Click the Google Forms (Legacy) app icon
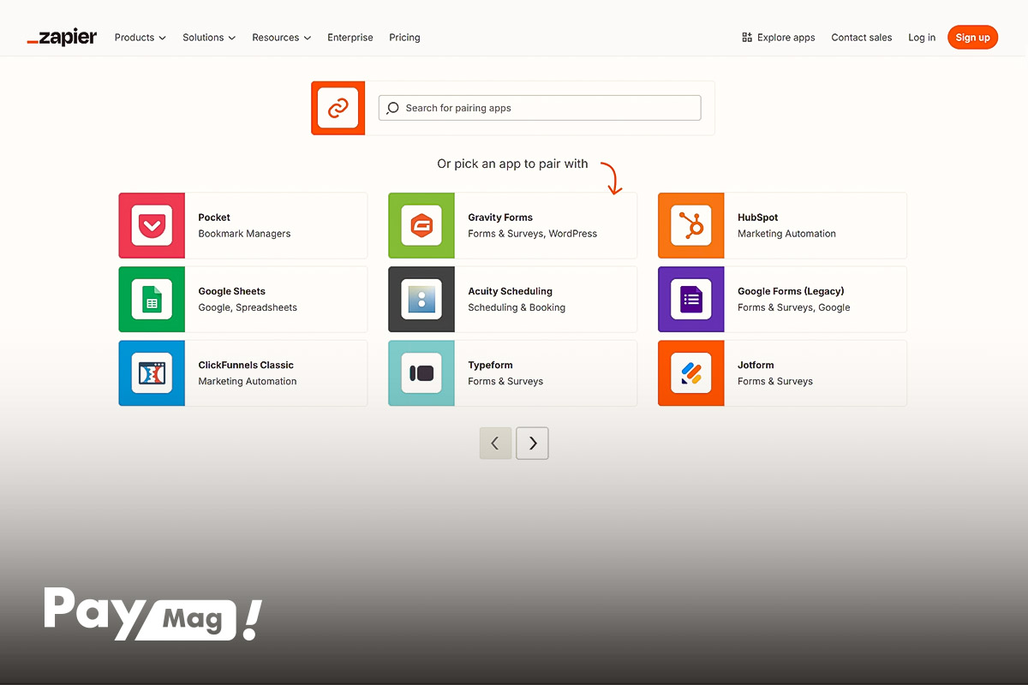 tap(691, 300)
